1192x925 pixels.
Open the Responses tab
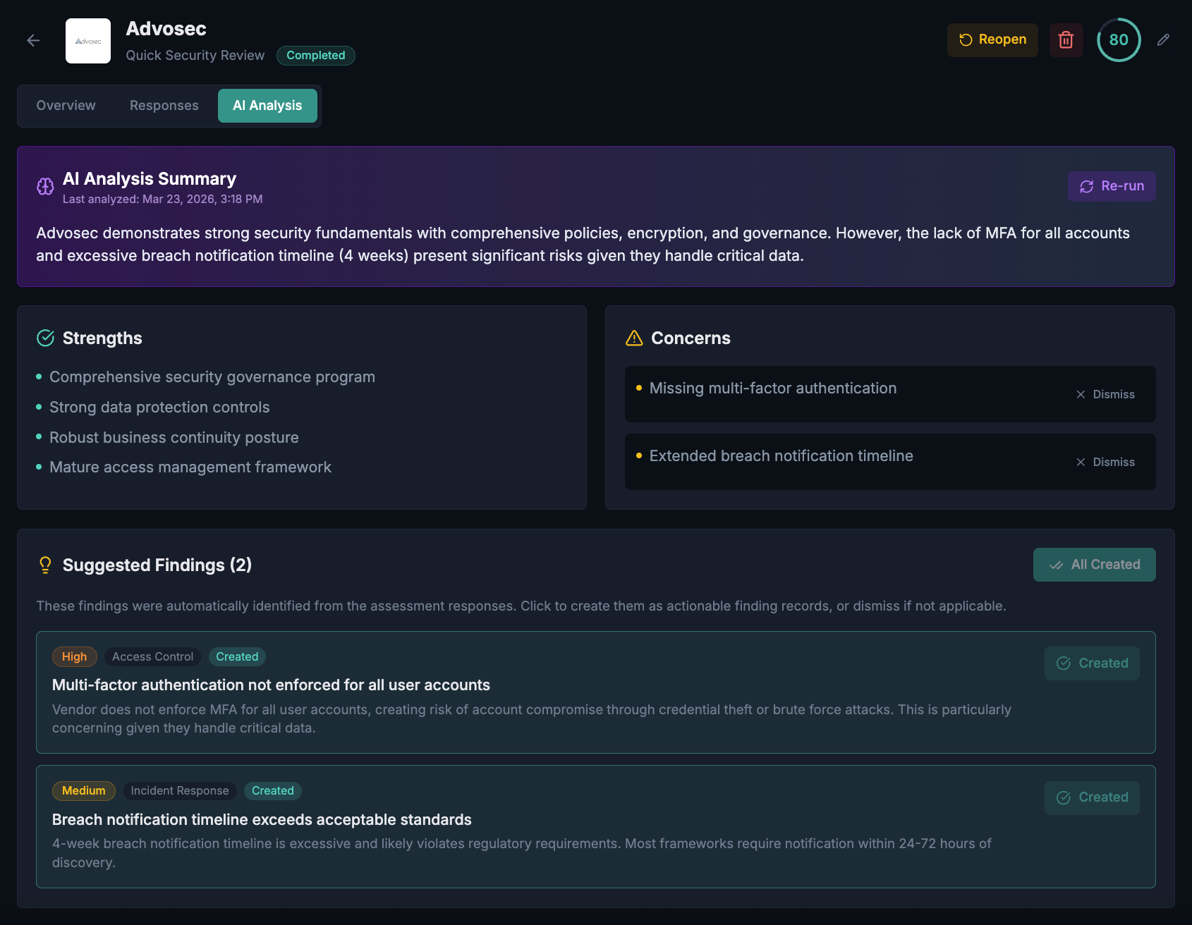click(x=164, y=106)
